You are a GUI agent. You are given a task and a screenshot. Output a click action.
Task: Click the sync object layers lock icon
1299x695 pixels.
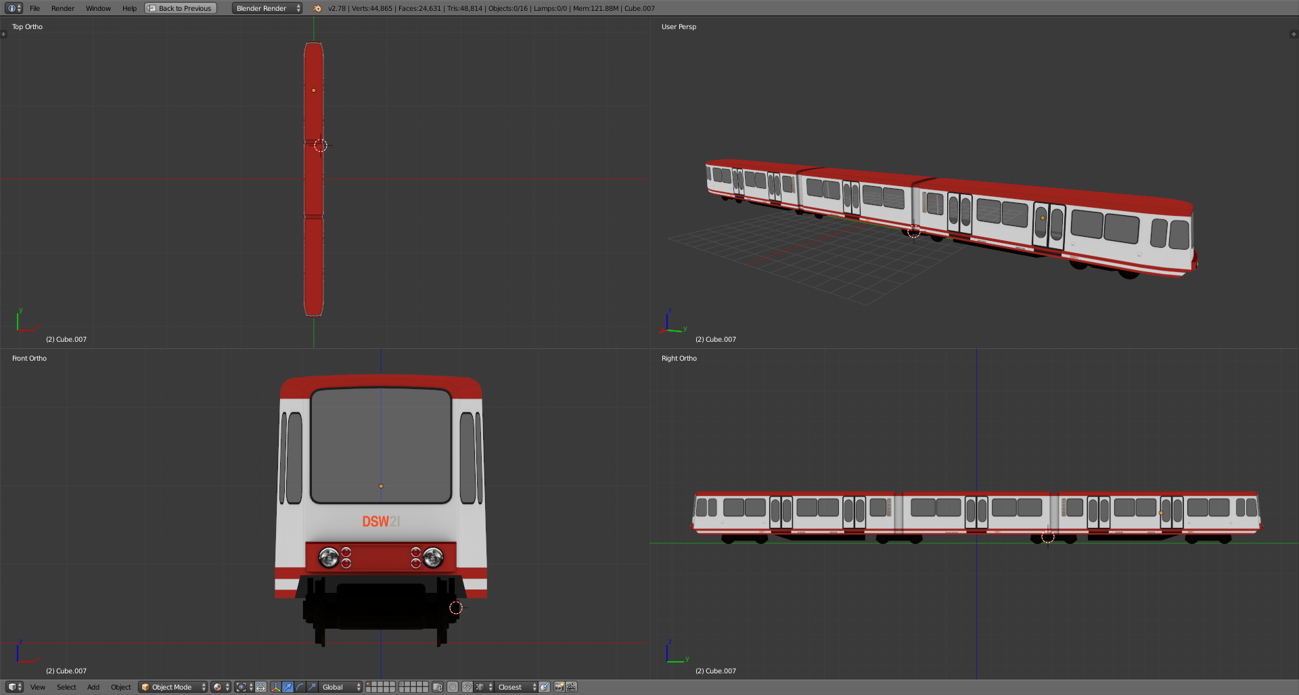[437, 687]
